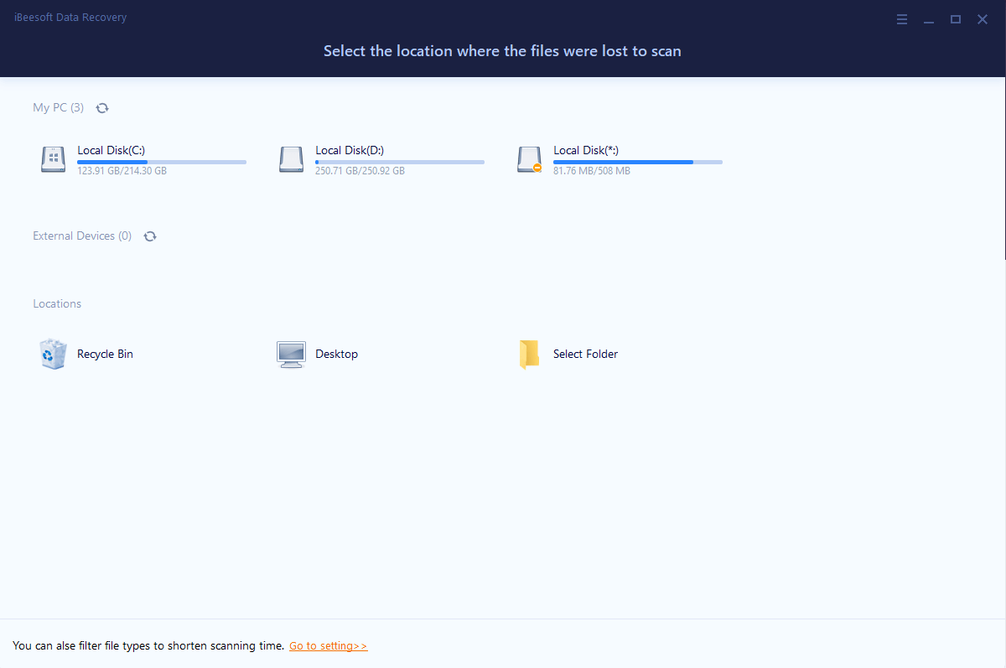Click the vertical scrollbar on right edge
Screen dimensions: 1006x668
[1003, 168]
